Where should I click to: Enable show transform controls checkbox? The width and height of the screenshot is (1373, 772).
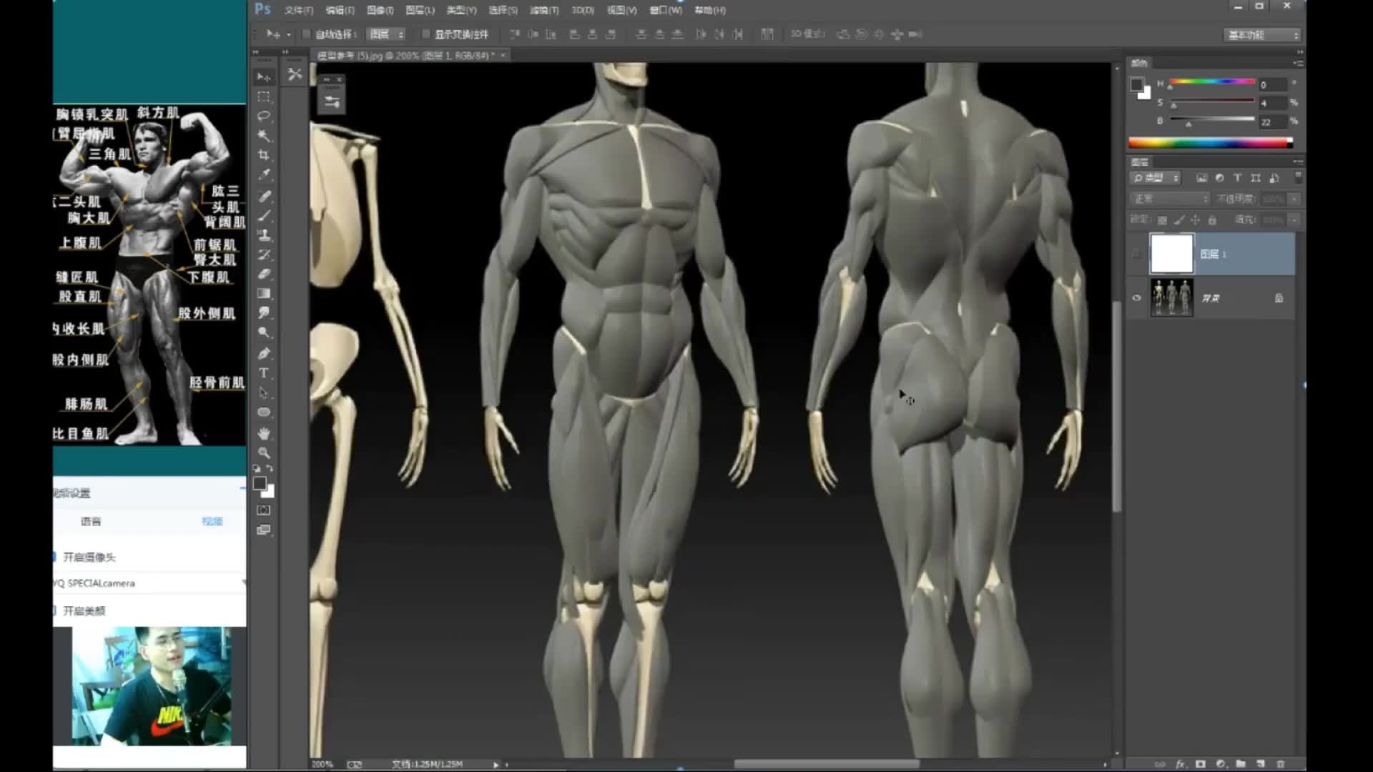[426, 34]
